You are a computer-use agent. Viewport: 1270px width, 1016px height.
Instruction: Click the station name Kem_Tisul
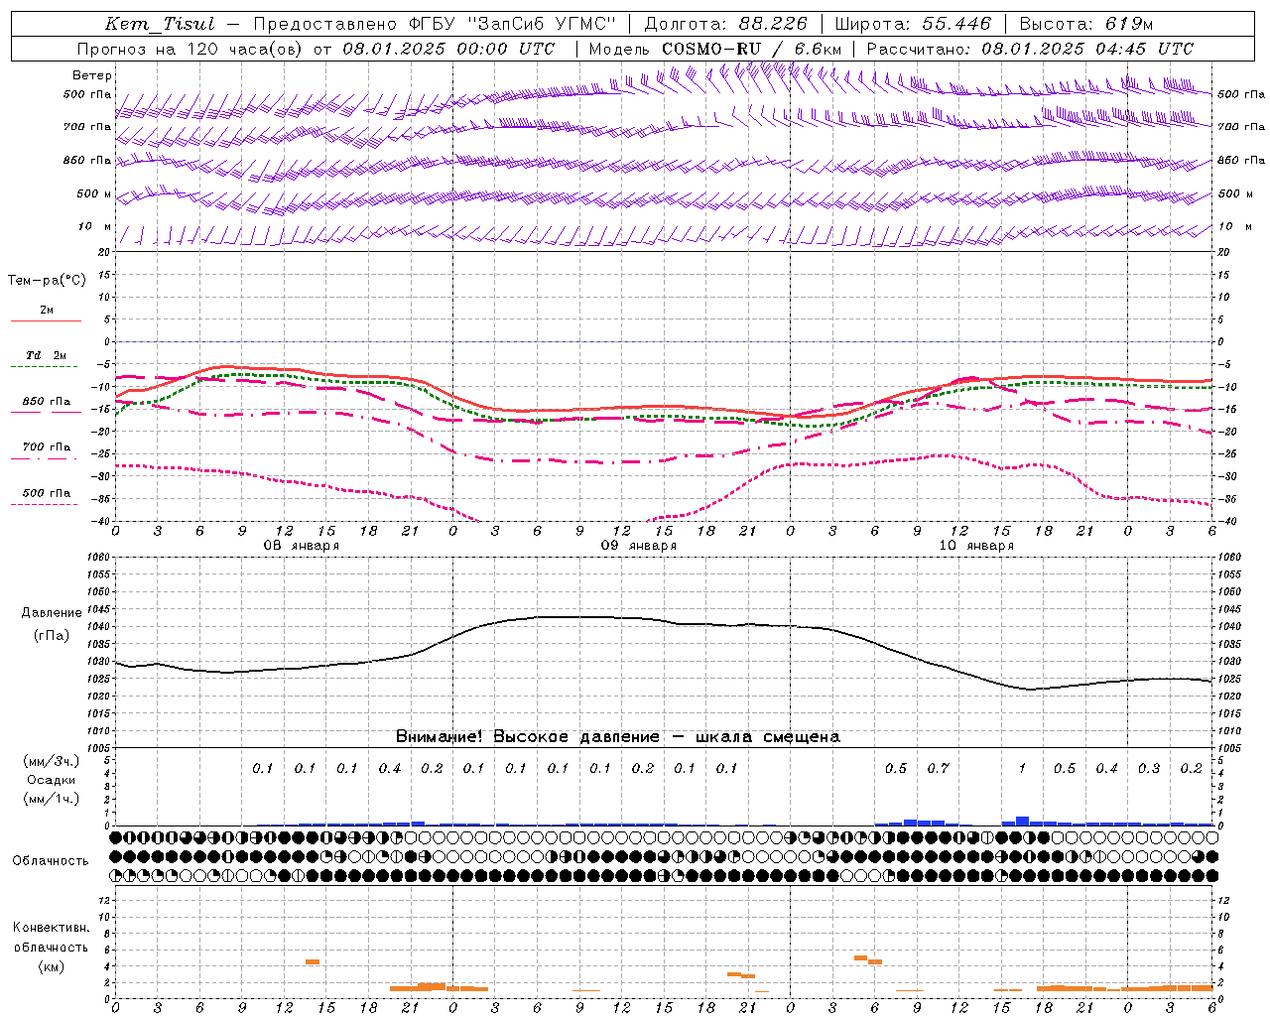160,24
